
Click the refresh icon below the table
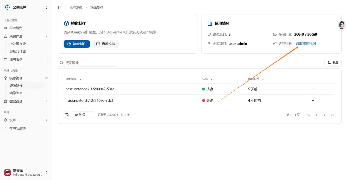[67, 115]
